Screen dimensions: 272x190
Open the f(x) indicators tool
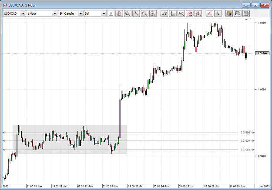coord(181,13)
